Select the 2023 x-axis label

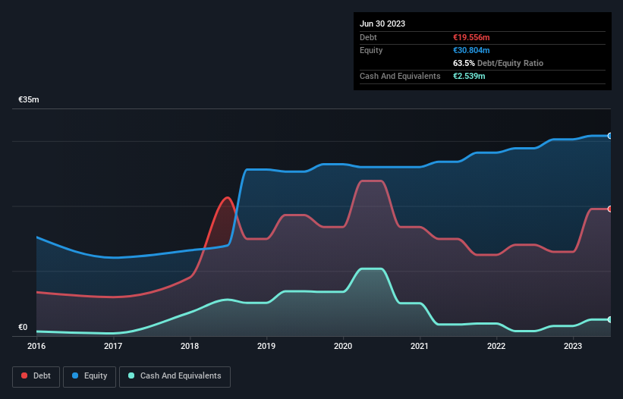[573, 346]
